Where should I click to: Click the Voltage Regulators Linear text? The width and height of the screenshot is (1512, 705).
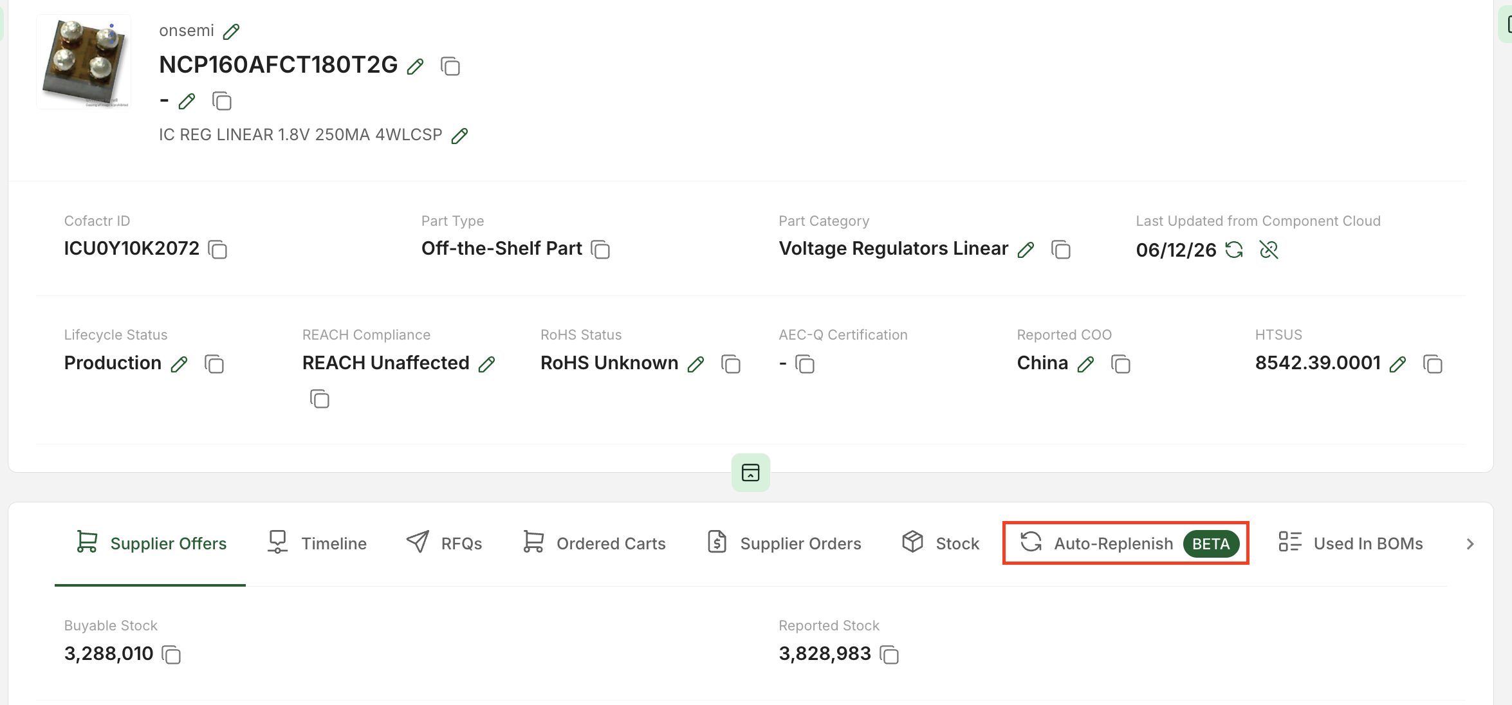894,248
